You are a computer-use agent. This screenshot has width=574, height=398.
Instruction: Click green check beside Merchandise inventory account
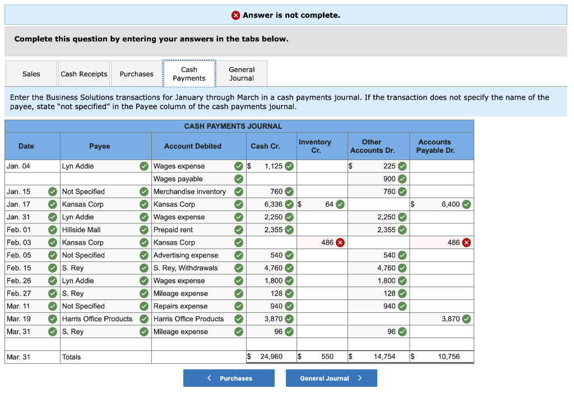[239, 191]
